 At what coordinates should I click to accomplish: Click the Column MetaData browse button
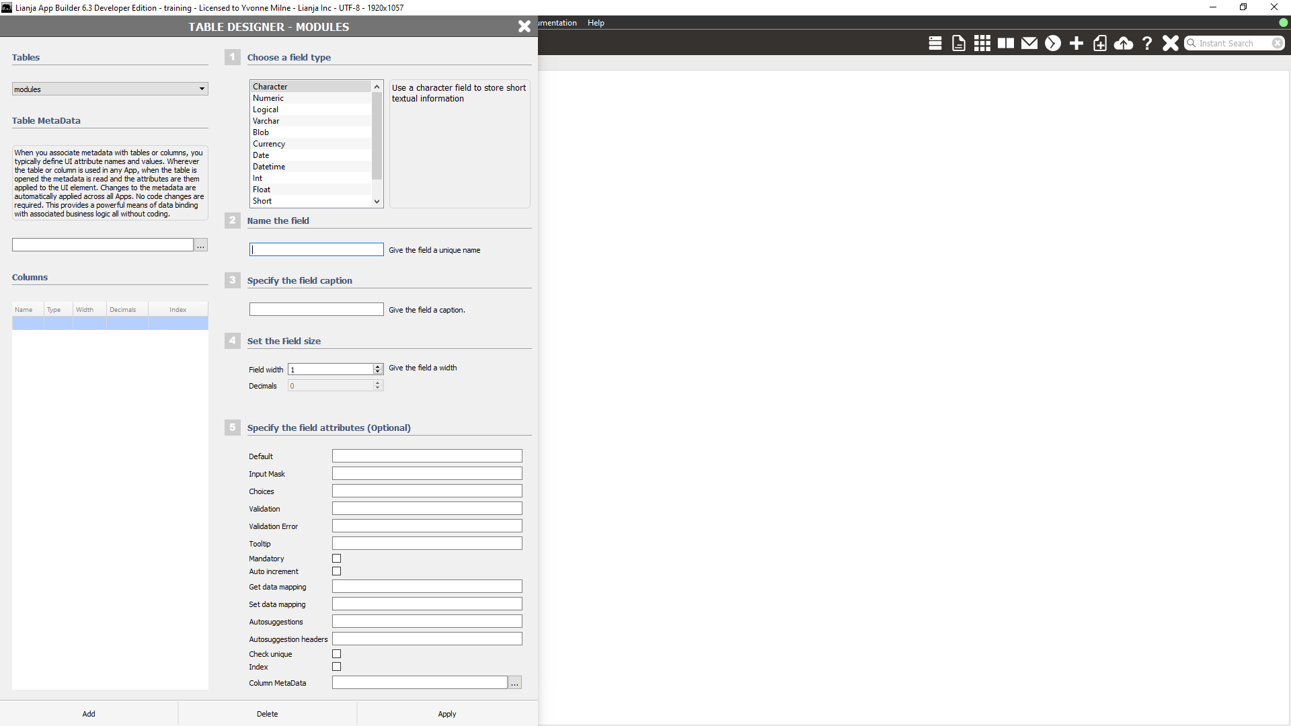pyautogui.click(x=514, y=682)
